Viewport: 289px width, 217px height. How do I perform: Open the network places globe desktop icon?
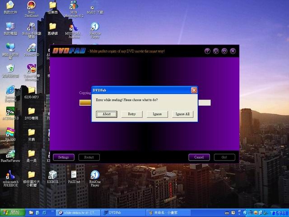[10, 52]
